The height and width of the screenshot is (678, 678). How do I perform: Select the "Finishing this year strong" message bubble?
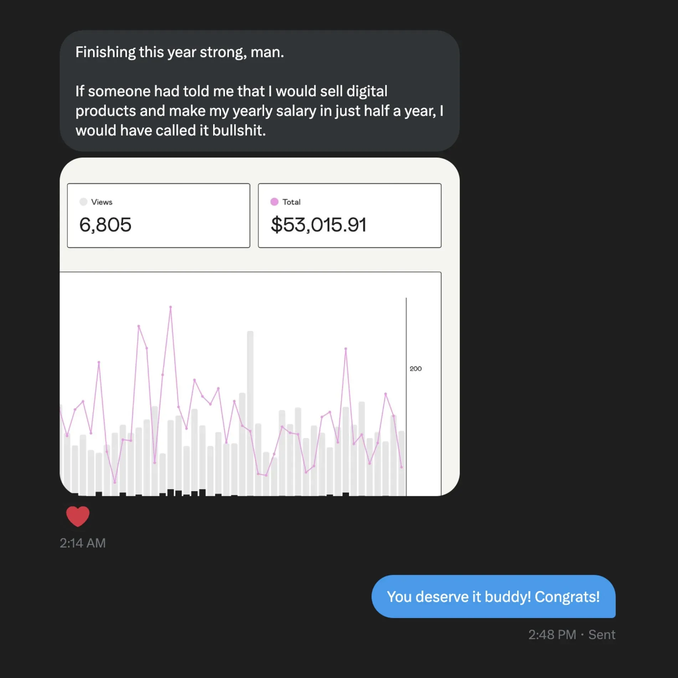[260, 91]
